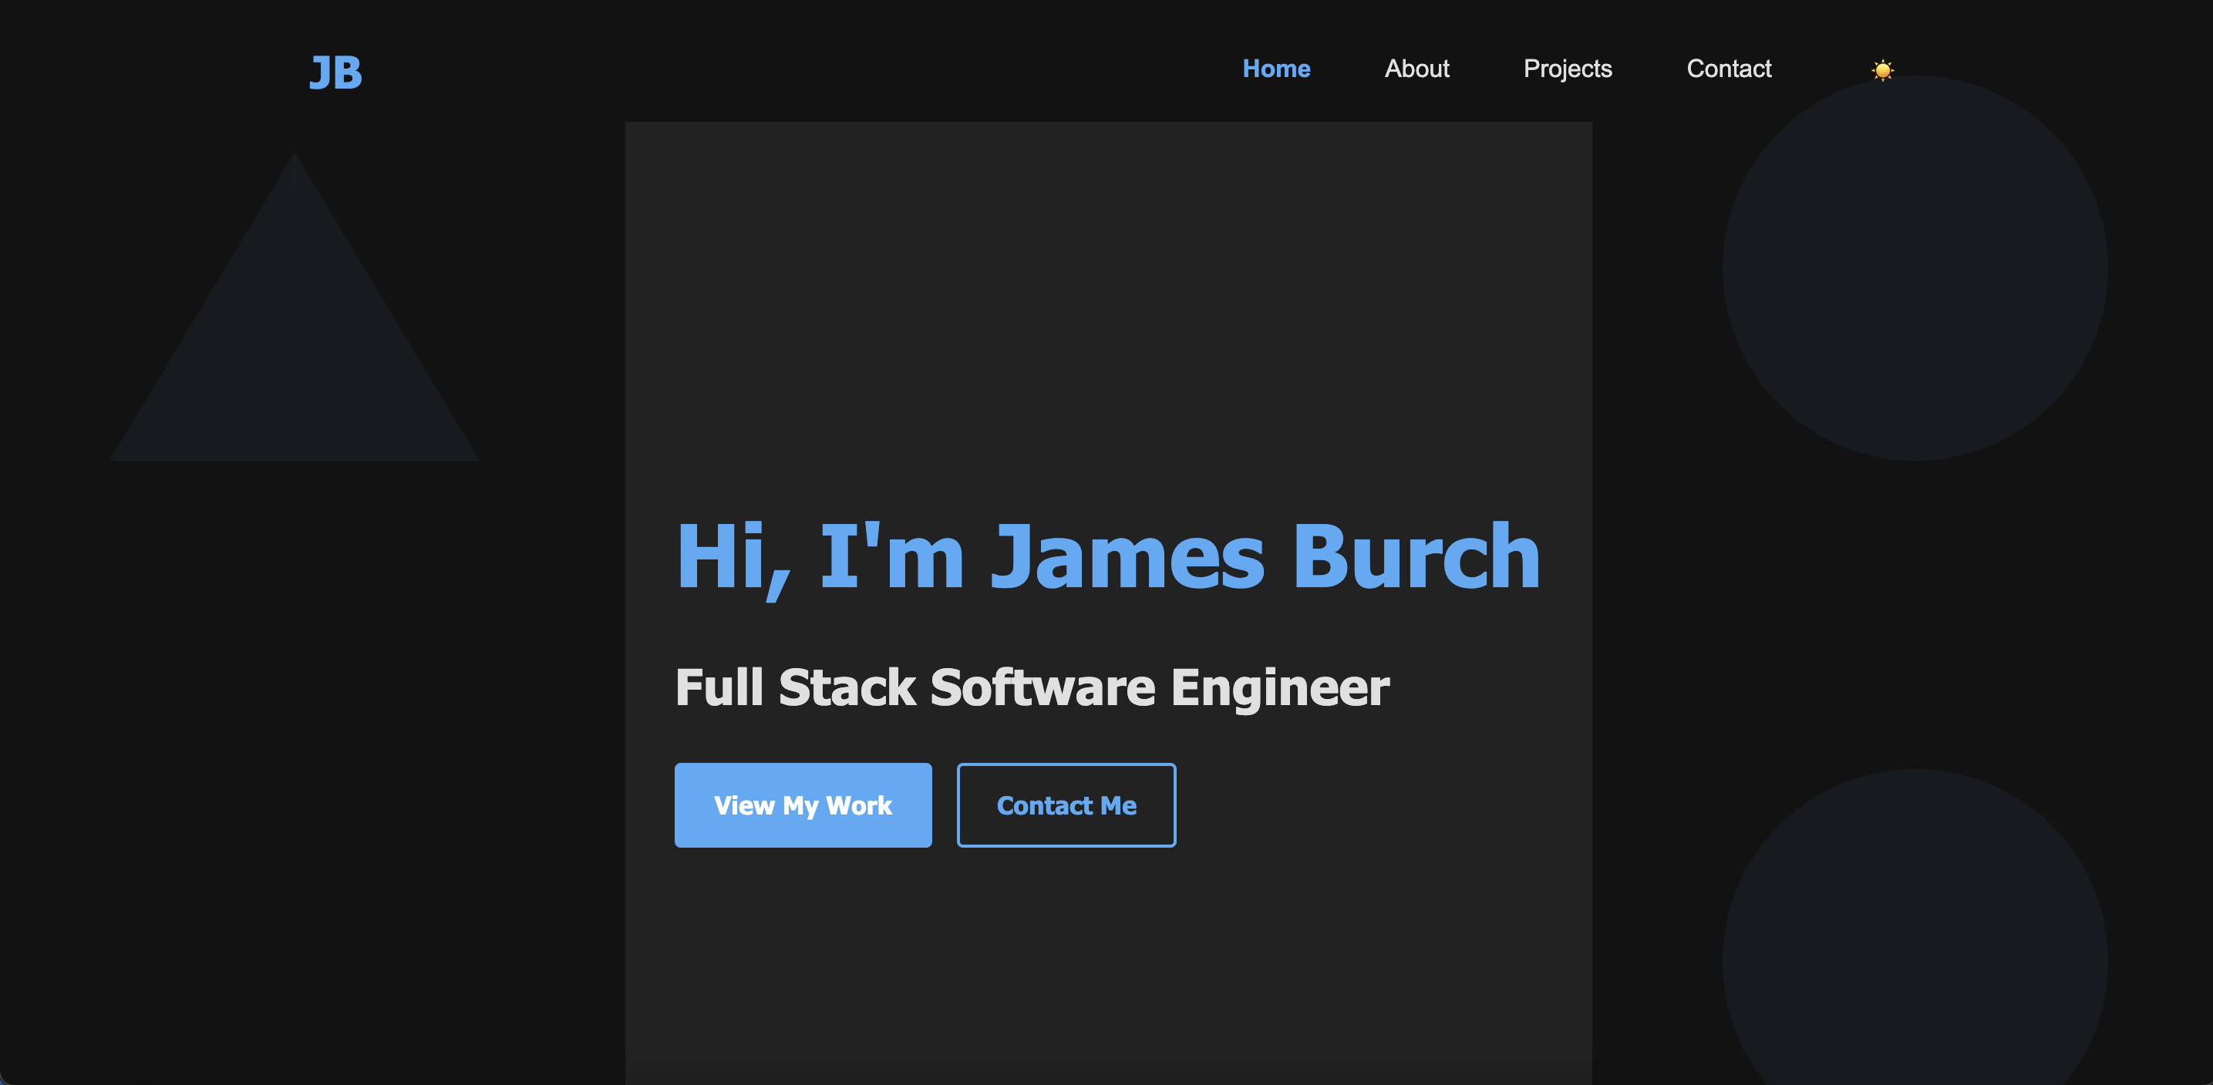This screenshot has width=2213, height=1085.
Task: Toggle light mode with the sun icon
Action: [x=1882, y=70]
